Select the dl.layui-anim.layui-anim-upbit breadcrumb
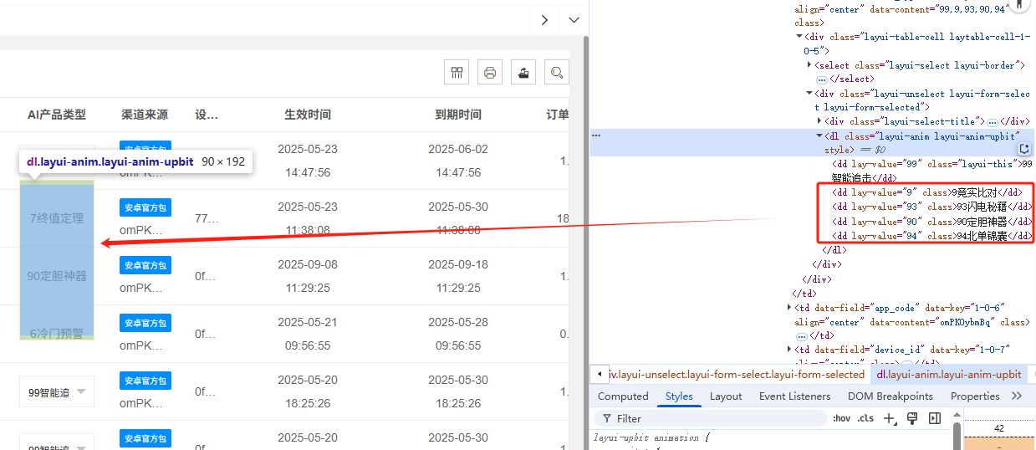Viewport: 1036px width, 450px height. pyautogui.click(x=948, y=374)
